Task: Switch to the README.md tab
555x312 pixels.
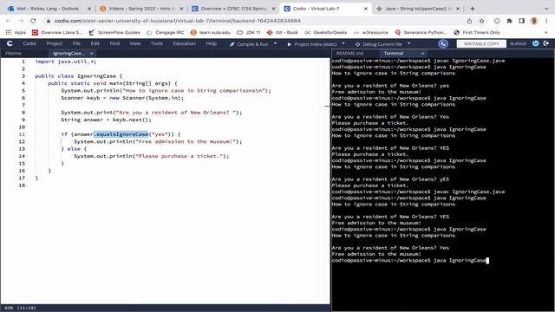Action: pos(349,54)
